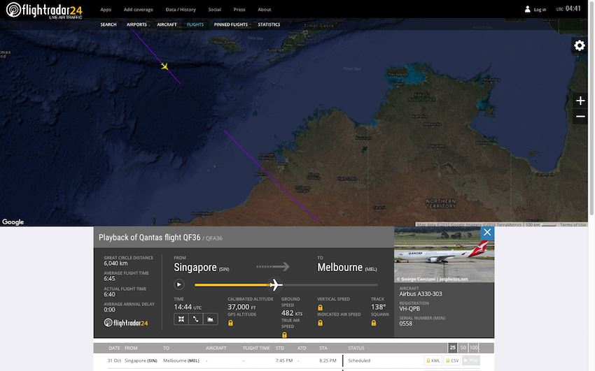Go to the Pinned Flights tab
Viewport: 595px width, 371px height.
(231, 24)
